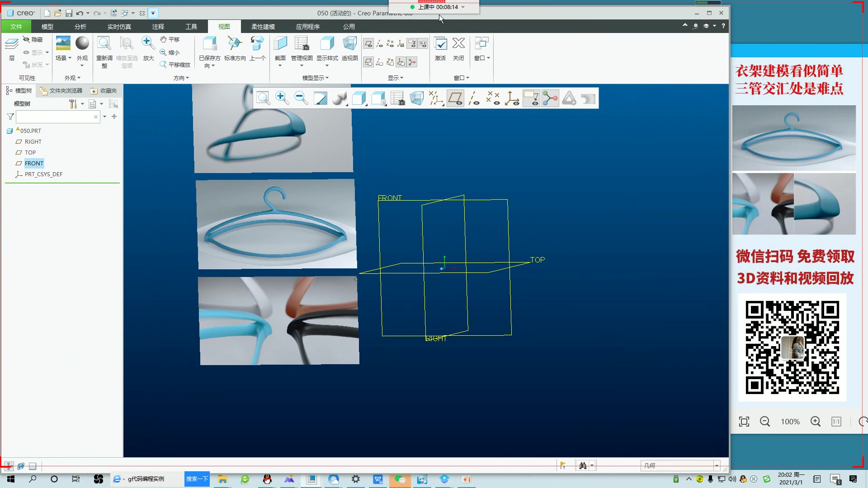The height and width of the screenshot is (488, 868).
Task: Toggle axis display in graphics toolbar
Action: click(x=474, y=98)
